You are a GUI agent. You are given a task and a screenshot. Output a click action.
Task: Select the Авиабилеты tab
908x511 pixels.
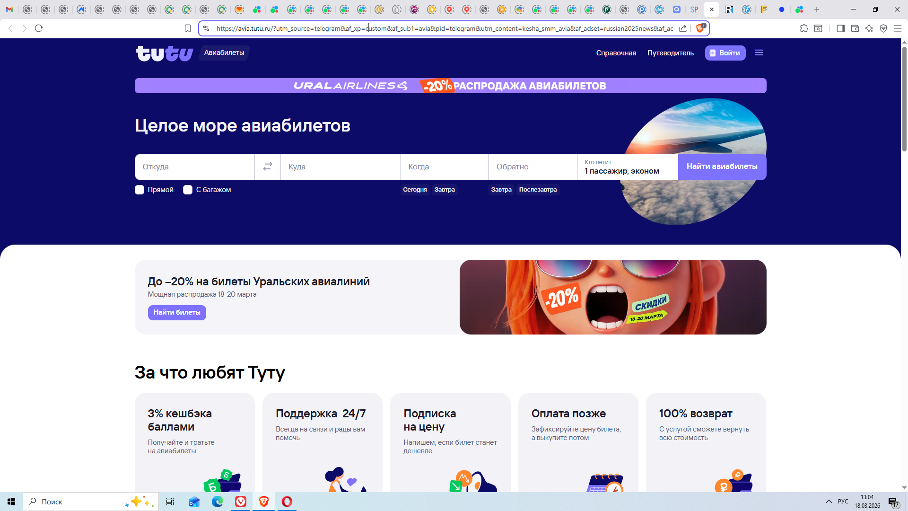(224, 53)
